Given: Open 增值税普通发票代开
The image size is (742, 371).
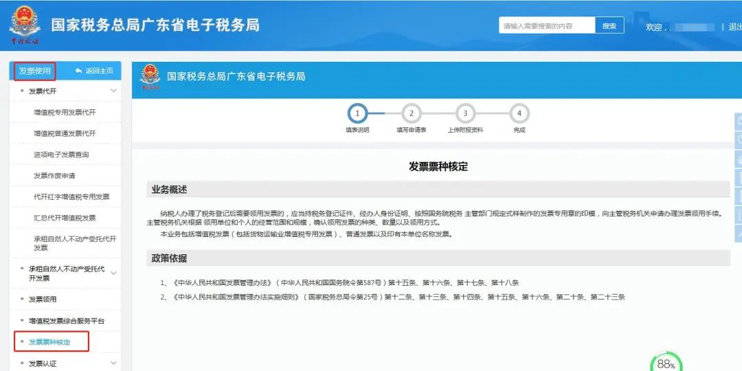Looking at the screenshot, I should pyautogui.click(x=65, y=133).
